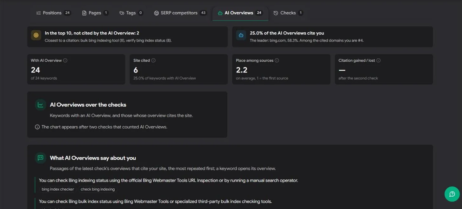Select the AI Overviews tab
462x209 pixels.
pos(240,13)
